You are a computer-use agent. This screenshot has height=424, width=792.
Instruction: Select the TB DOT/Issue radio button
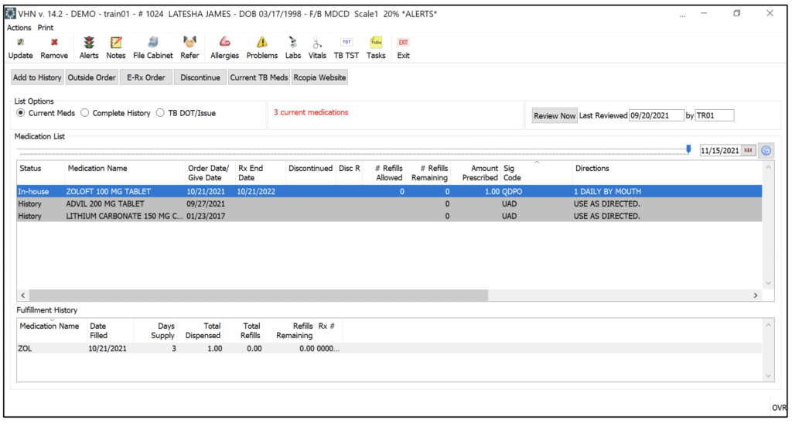click(x=160, y=113)
